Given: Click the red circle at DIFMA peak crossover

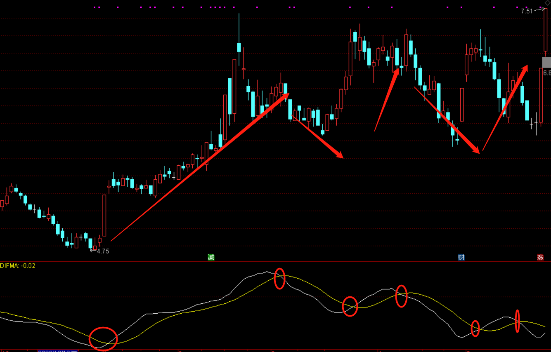Looking at the screenshot, I should [280, 279].
